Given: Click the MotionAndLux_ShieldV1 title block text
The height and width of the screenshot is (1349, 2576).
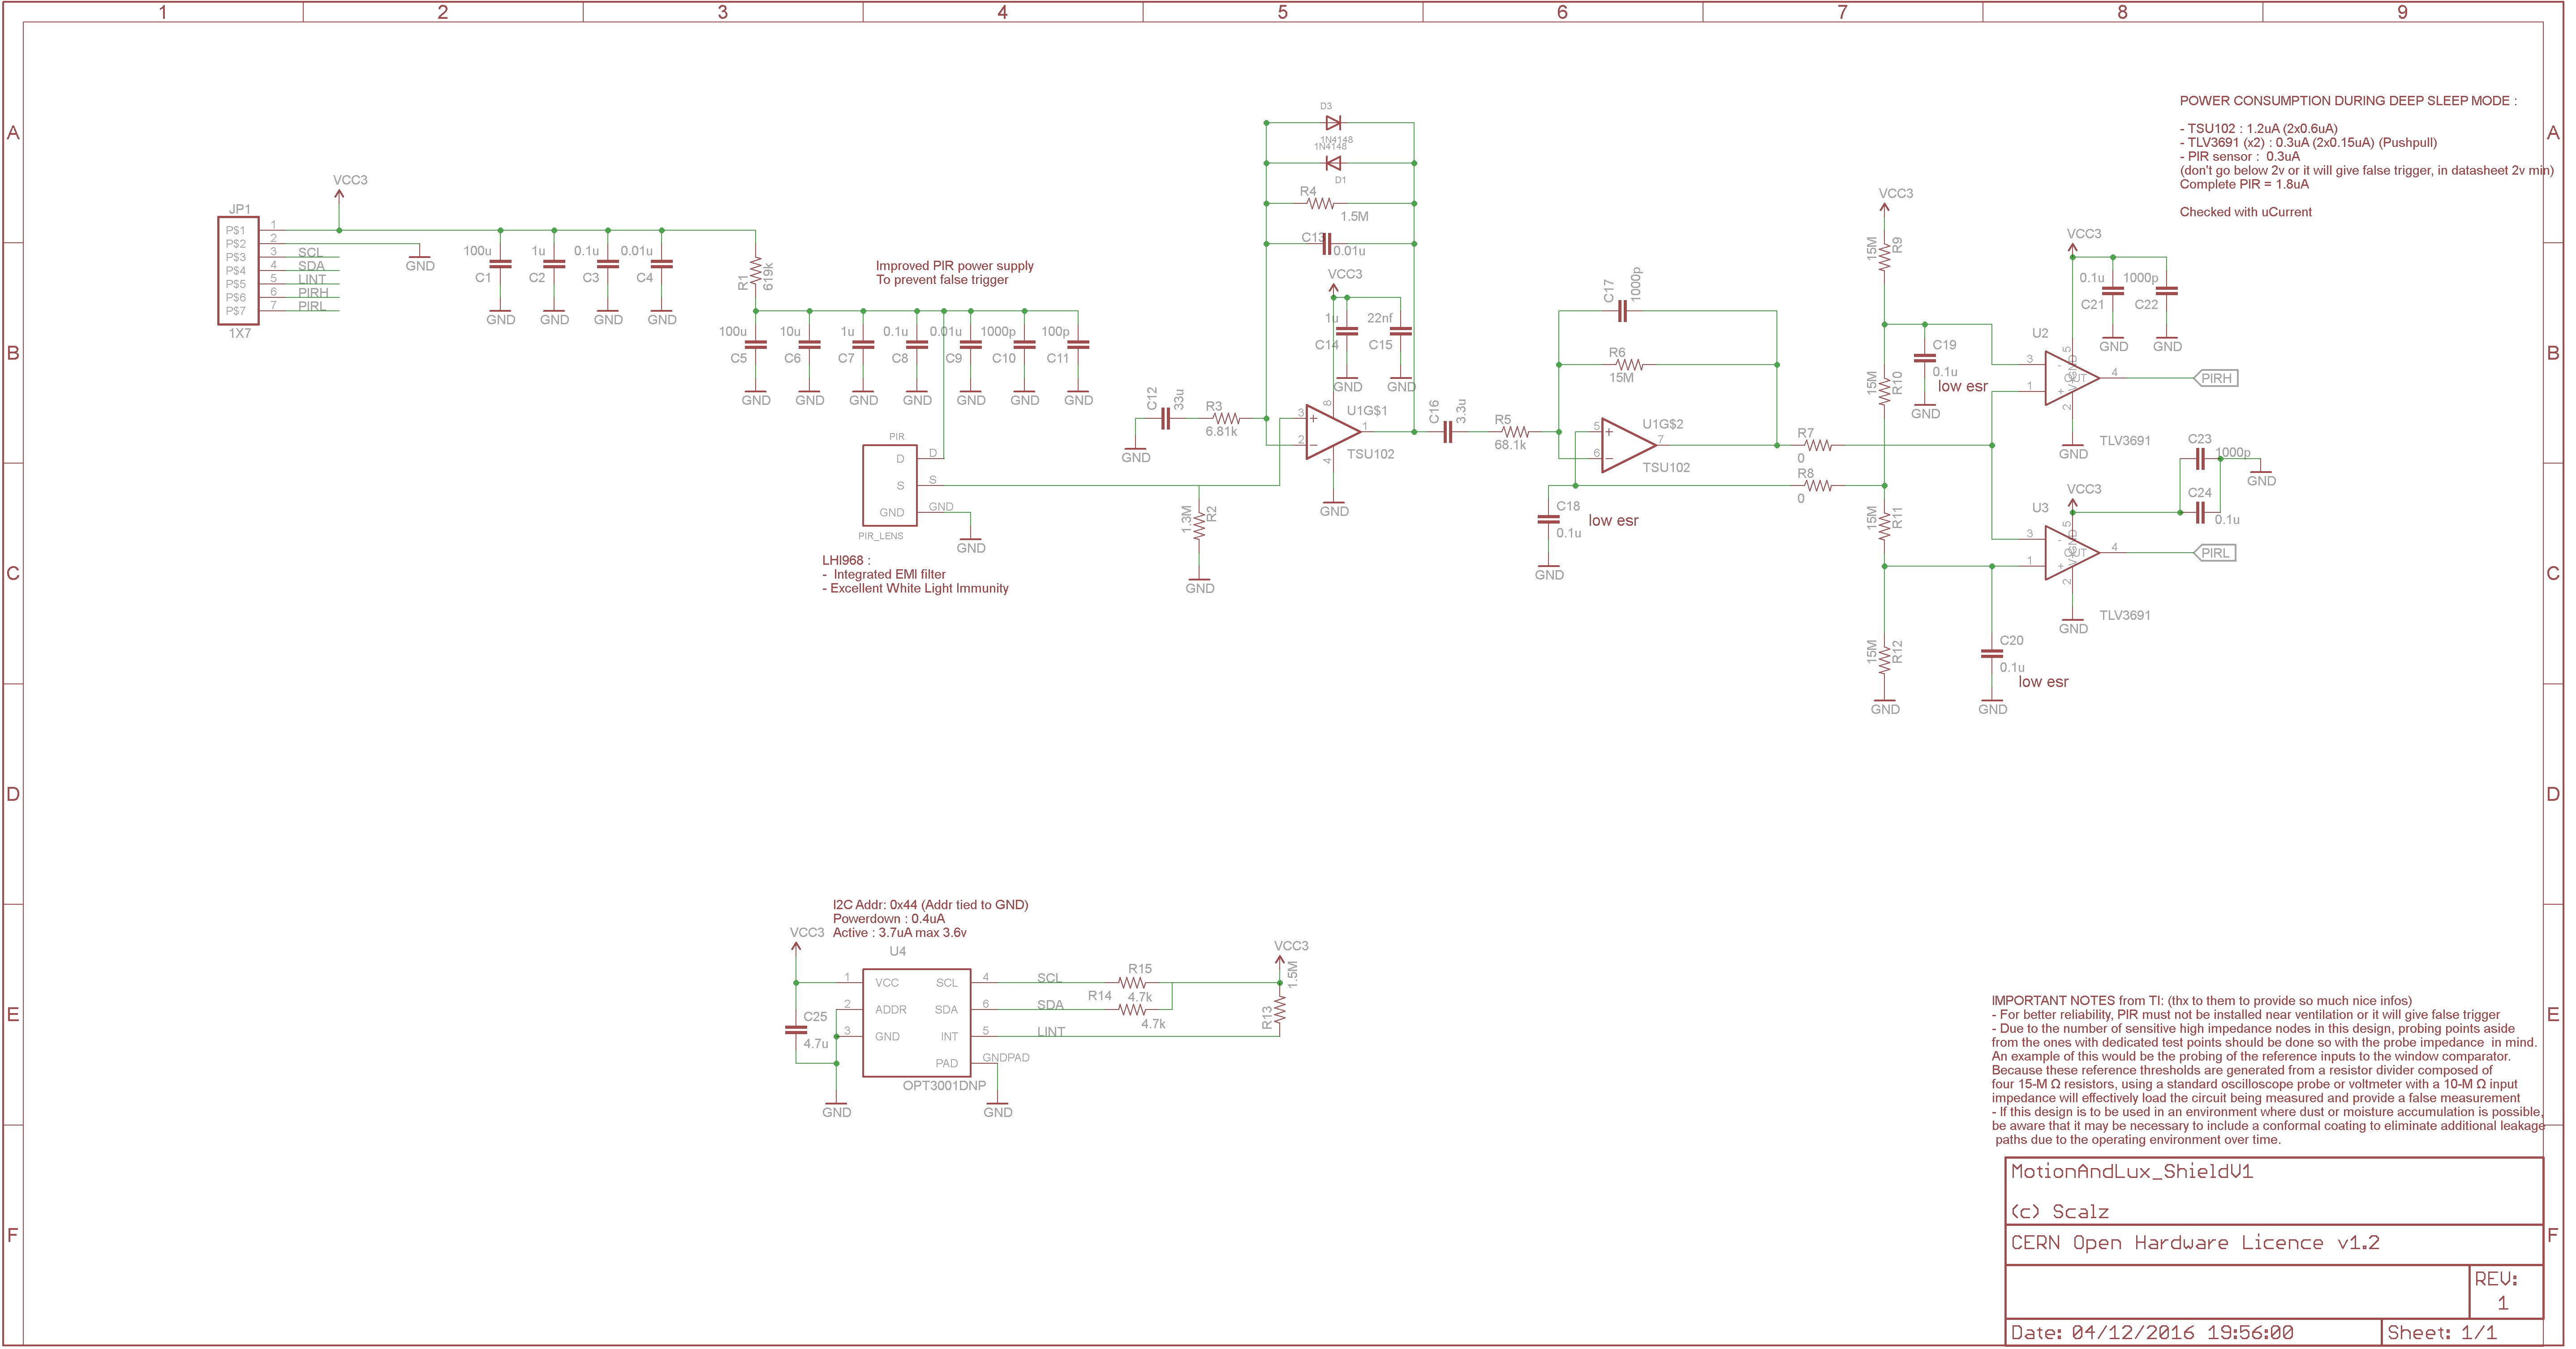Looking at the screenshot, I should click(2131, 1172).
